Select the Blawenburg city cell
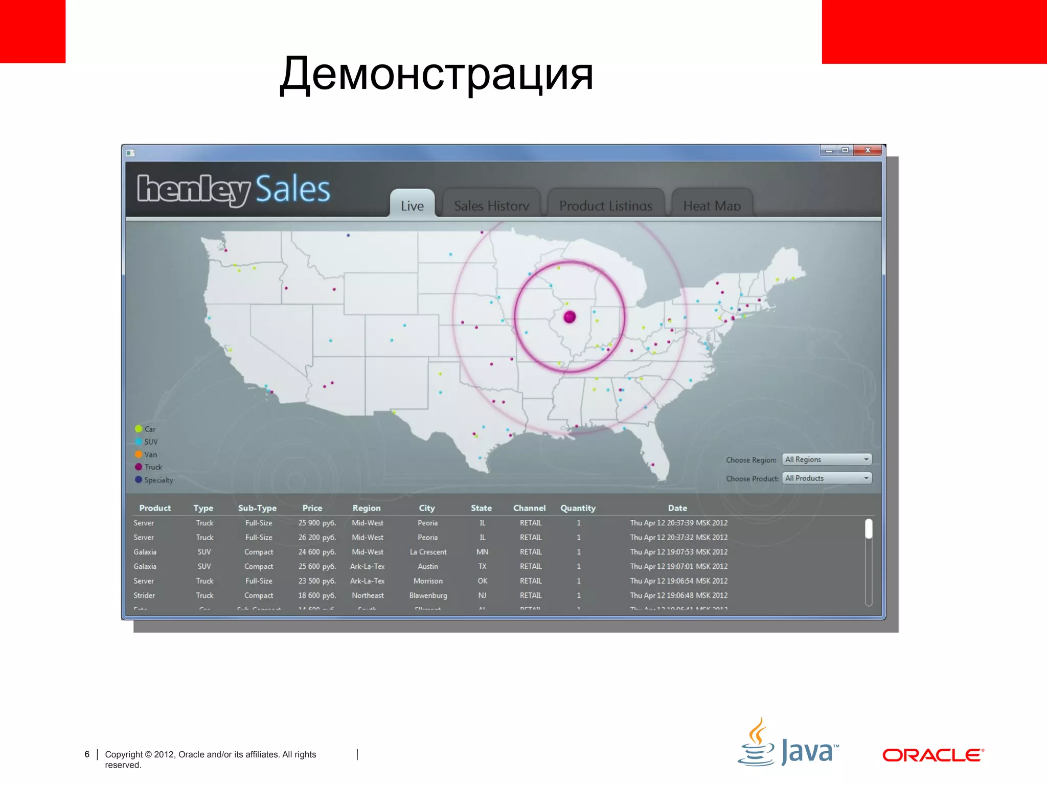Viewport: 1047px width, 785px height. click(428, 595)
